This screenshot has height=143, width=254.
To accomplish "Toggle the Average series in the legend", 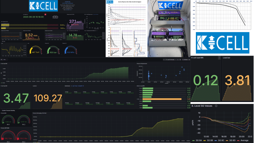I will tap(243, 140).
